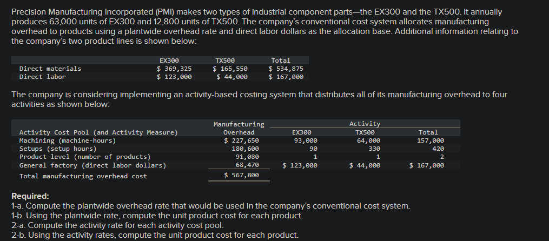Click 'Activity Cost Pool (and Activity Measure)' header
The height and width of the screenshot is (241, 549).
click(x=99, y=132)
